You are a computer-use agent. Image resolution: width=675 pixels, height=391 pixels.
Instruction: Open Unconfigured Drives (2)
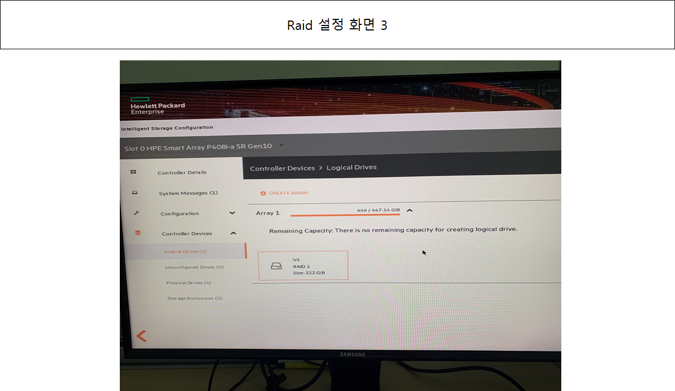point(194,267)
